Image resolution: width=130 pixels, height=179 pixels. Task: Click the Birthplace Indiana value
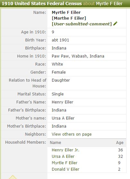click(x=59, y=48)
